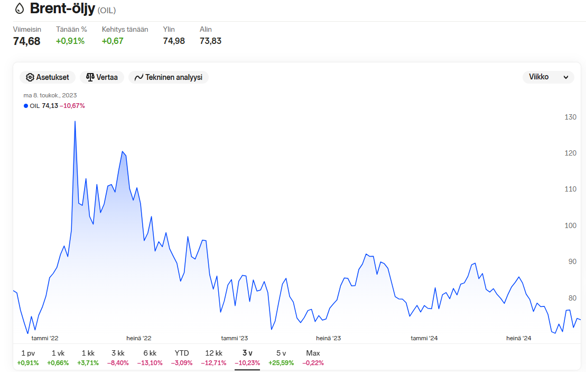
Task: Click the 130 y-axis label
Action: click(x=570, y=117)
